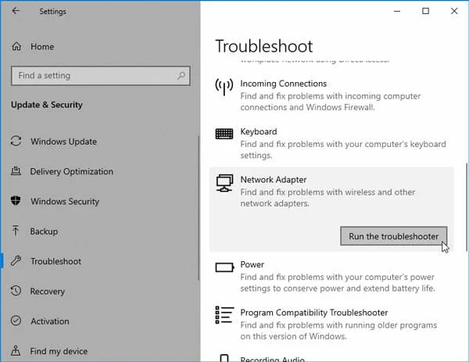Click the Power battery icon
The height and width of the screenshot is (362, 469).
224,267
